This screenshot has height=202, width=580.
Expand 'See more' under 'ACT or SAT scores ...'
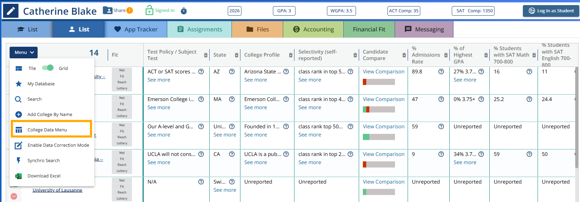tap(159, 80)
